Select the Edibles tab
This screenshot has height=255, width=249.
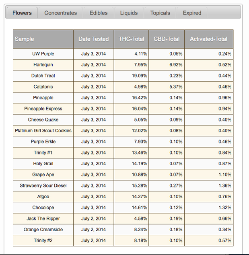[99, 13]
